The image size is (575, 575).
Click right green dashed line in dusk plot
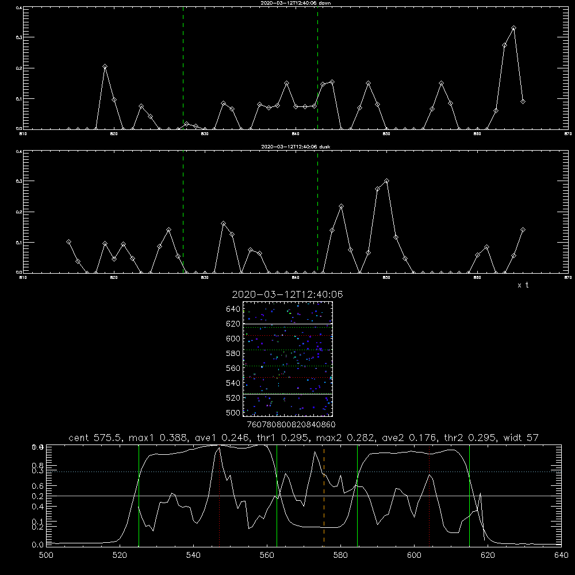pos(317,212)
